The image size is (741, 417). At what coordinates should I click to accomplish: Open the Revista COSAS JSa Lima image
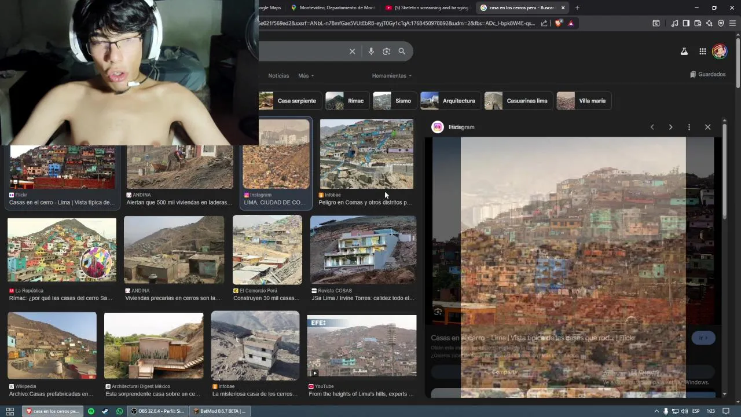click(363, 250)
